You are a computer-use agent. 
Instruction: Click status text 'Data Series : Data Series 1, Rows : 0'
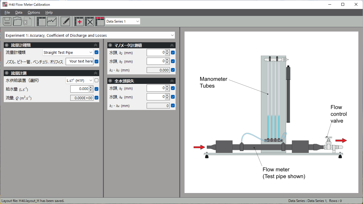pyautogui.click(x=315, y=201)
